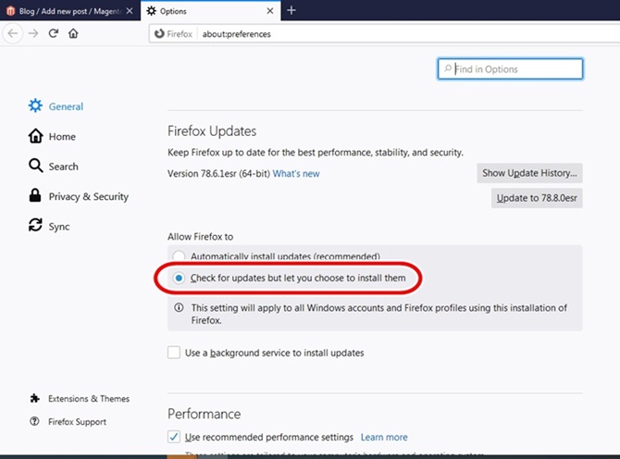Click the Privacy padlock icon

[35, 195]
